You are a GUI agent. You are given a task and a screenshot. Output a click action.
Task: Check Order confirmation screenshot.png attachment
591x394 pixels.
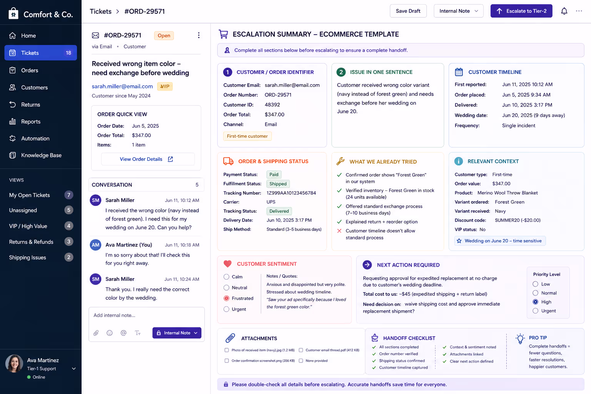227,361
